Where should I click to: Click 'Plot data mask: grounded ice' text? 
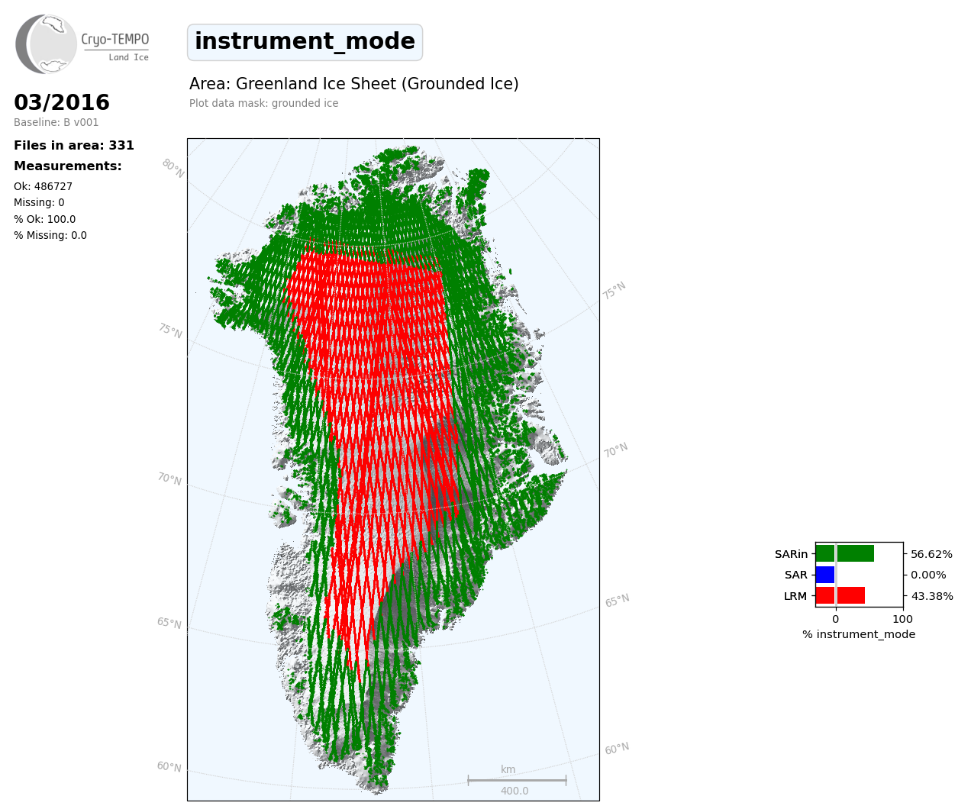[264, 104]
